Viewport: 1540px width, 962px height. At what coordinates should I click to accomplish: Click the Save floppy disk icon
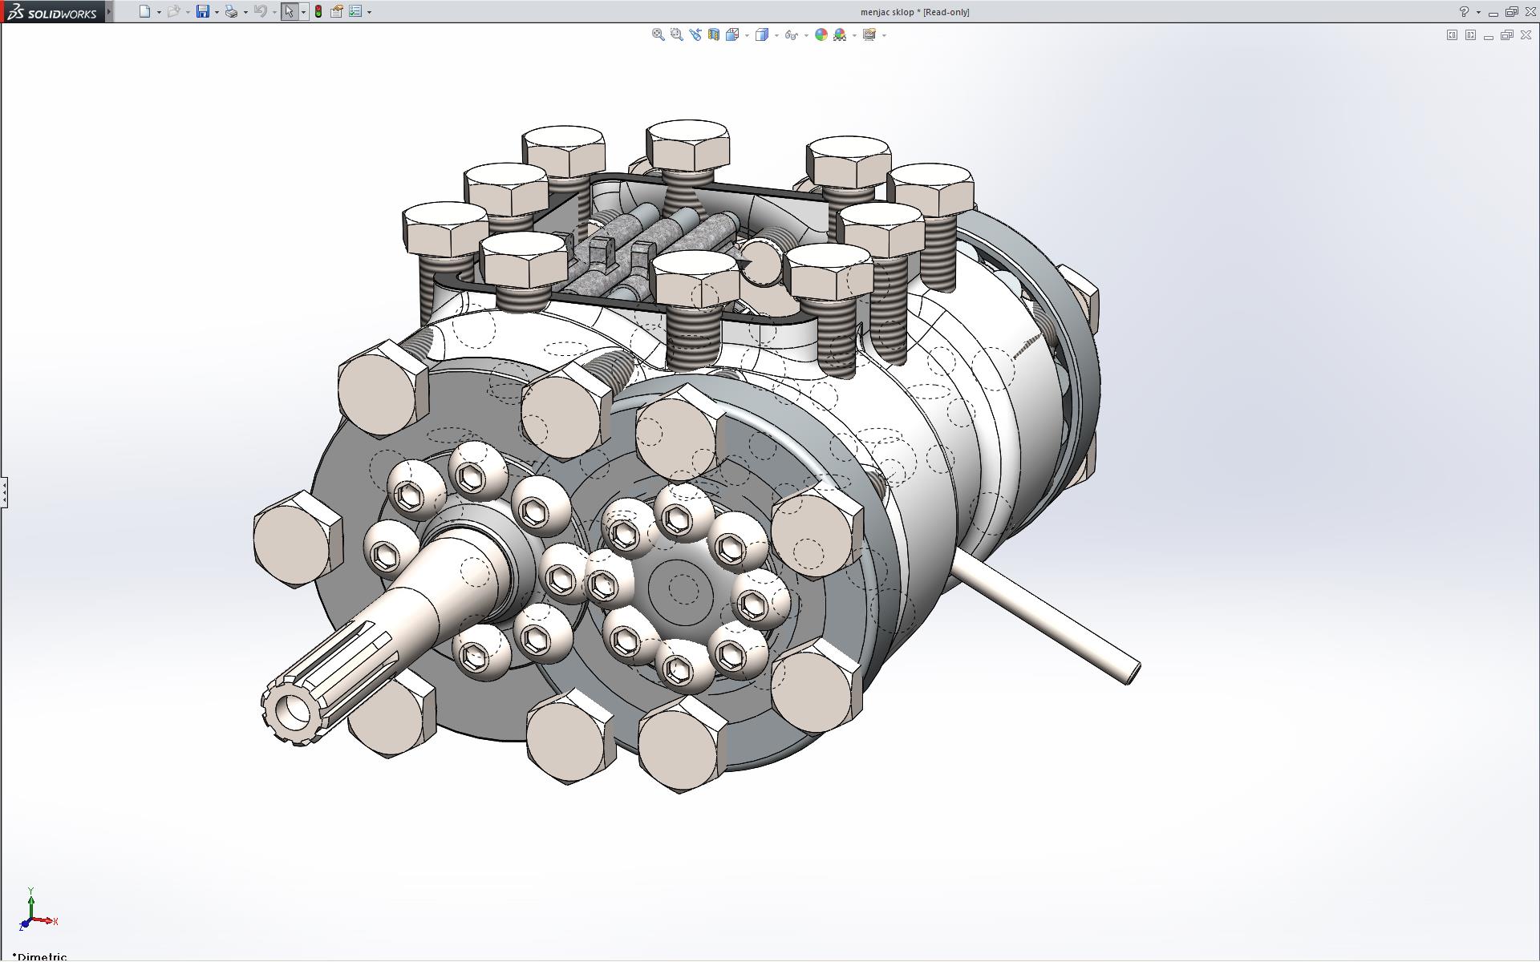pyautogui.click(x=203, y=11)
